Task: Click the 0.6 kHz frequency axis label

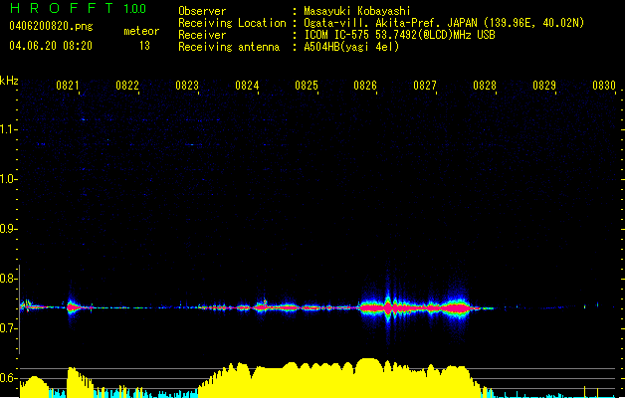Action: coord(8,378)
